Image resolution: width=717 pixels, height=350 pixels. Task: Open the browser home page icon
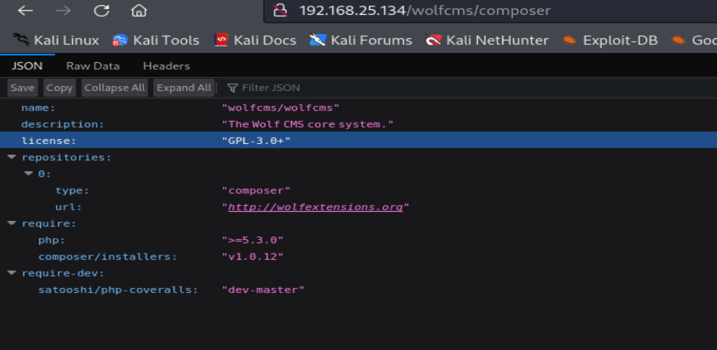pyautogui.click(x=138, y=11)
